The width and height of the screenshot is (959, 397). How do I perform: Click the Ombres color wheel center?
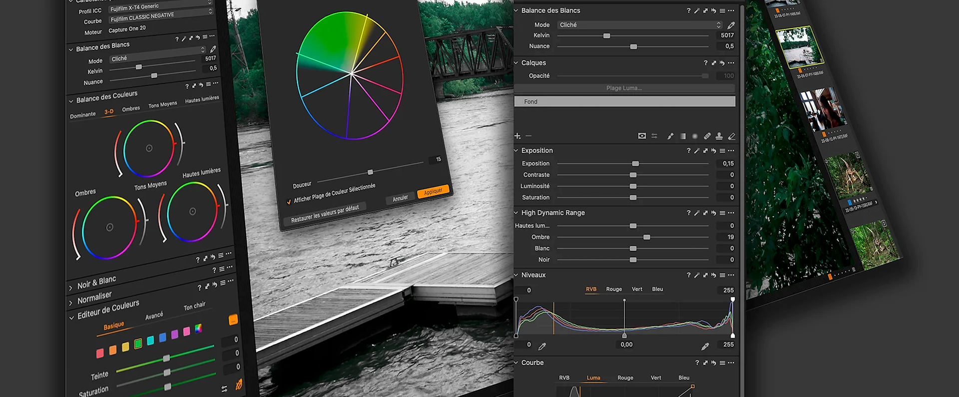110,228
